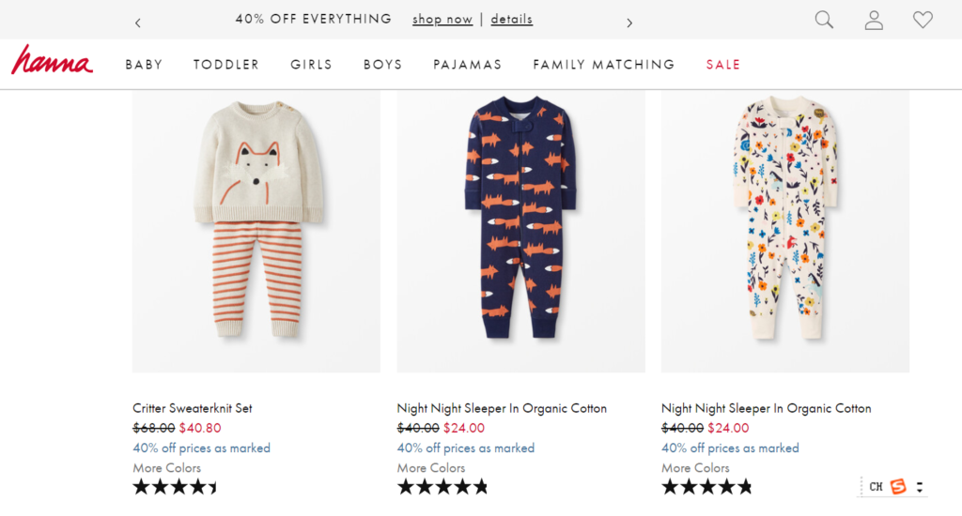Click the shop now promo link
This screenshot has height=516, width=962.
(442, 19)
